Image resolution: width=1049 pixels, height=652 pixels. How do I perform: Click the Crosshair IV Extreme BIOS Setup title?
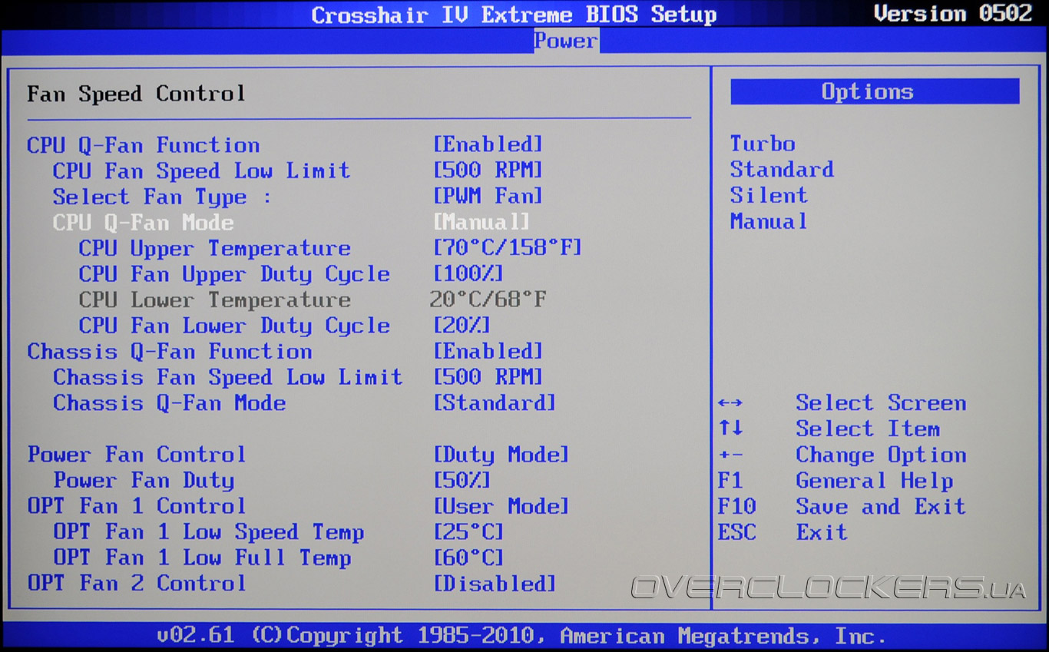pyautogui.click(x=514, y=15)
